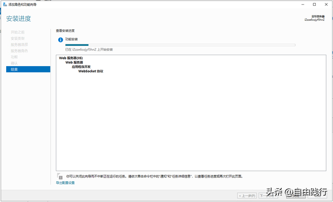
Task: Select the 服务器角色 step in the sidebar
Action: 19,51
